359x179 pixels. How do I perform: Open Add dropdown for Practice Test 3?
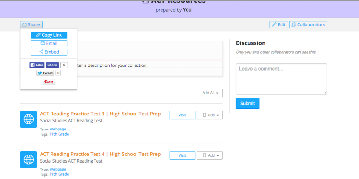[x=210, y=115]
